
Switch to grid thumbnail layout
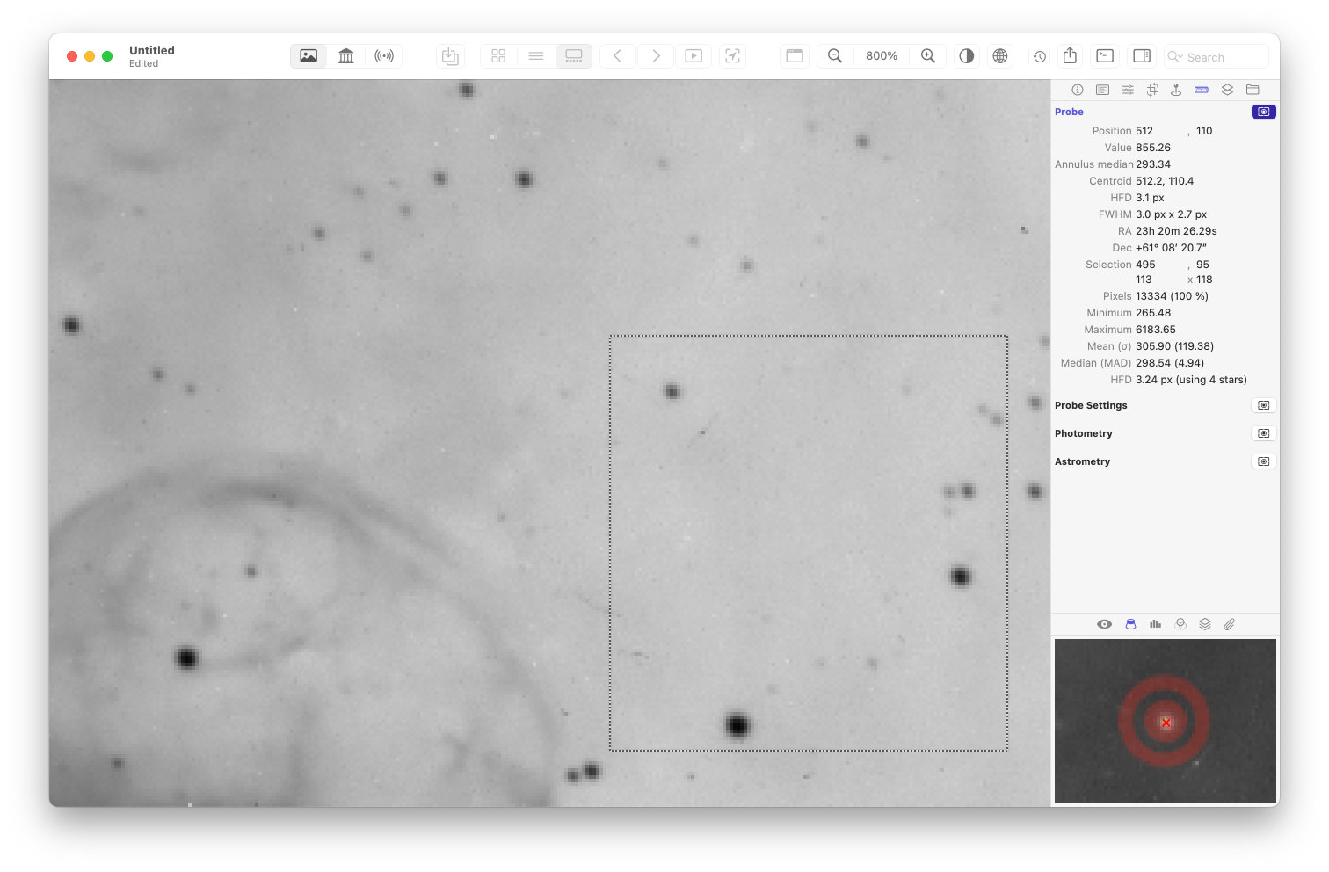[x=498, y=56]
